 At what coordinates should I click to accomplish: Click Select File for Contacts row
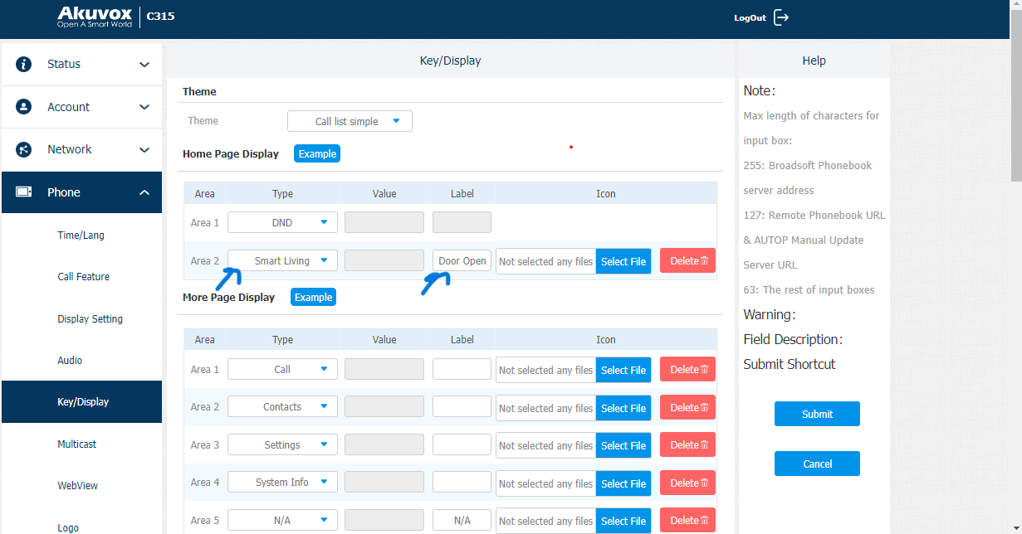coord(623,408)
